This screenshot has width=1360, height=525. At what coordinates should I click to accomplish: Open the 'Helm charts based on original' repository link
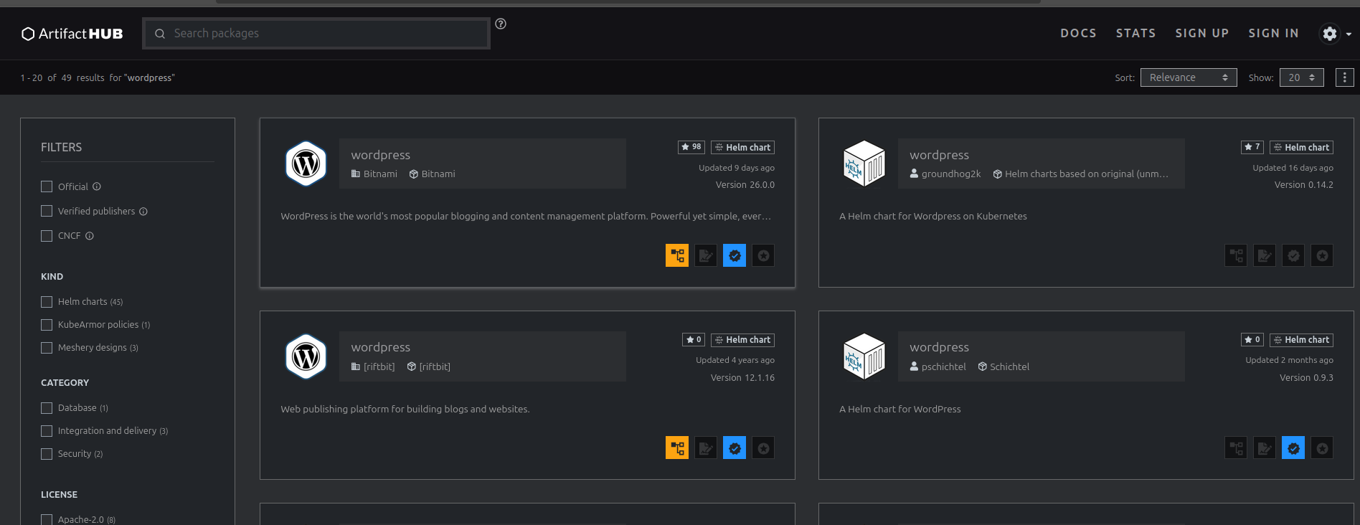click(1081, 174)
